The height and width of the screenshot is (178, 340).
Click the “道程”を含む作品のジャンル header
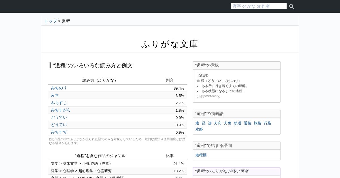tap(100, 156)
